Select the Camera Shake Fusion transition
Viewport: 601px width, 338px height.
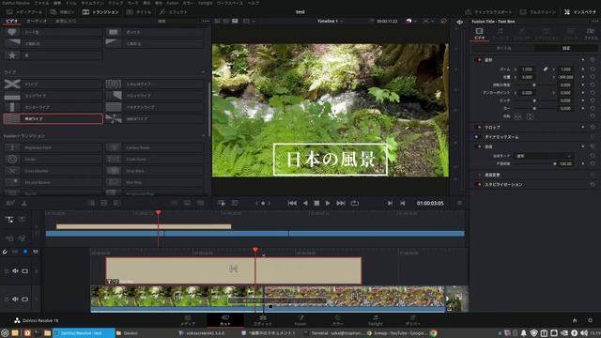point(154,147)
